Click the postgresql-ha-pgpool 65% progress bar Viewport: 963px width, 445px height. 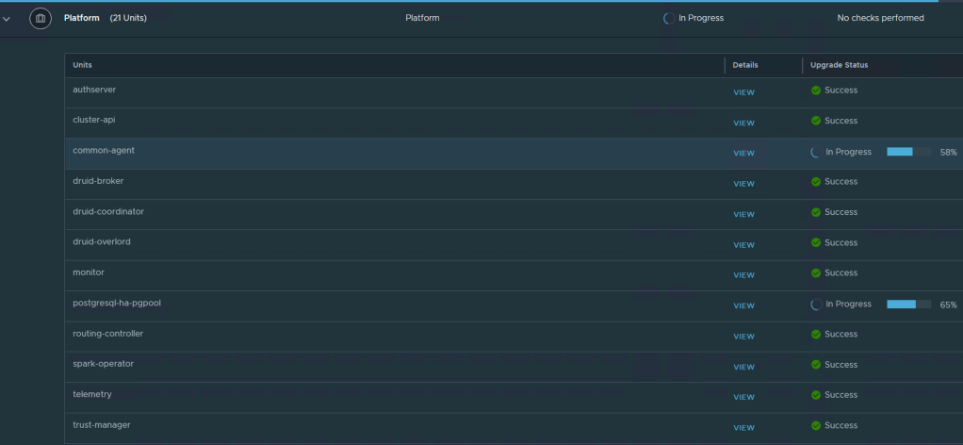point(908,305)
